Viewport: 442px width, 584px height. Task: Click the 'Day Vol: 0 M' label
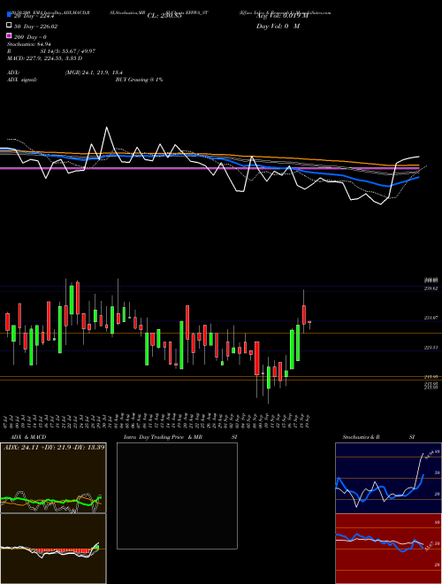(x=278, y=27)
